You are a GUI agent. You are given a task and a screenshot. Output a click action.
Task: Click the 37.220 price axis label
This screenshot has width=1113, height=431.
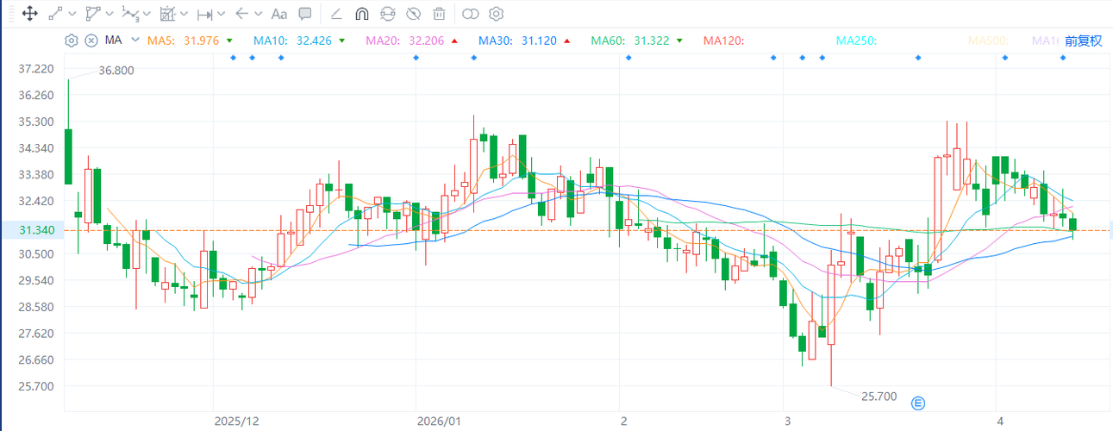(35, 69)
